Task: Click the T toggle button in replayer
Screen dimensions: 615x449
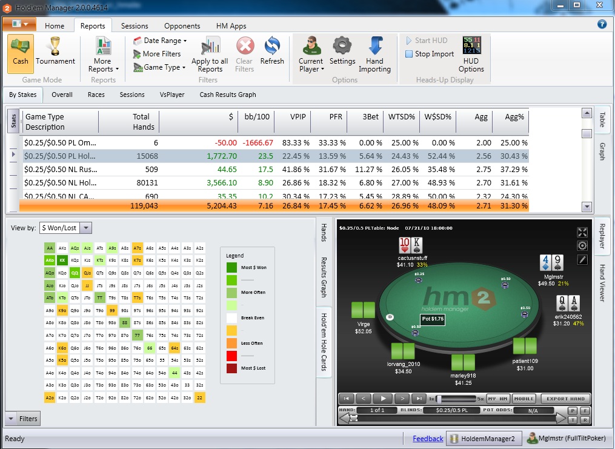Action: (x=573, y=420)
